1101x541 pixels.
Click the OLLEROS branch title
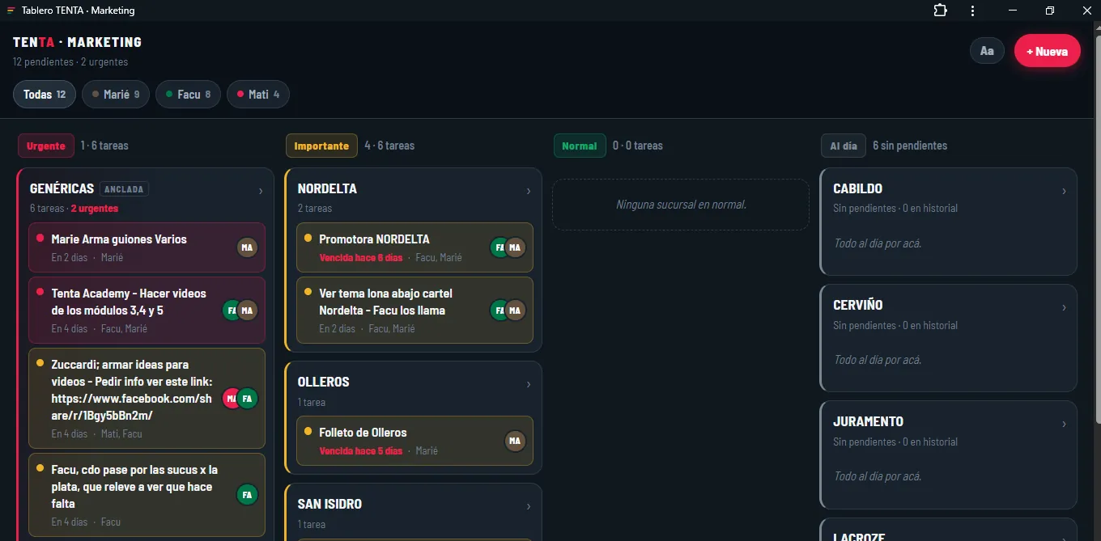click(323, 382)
